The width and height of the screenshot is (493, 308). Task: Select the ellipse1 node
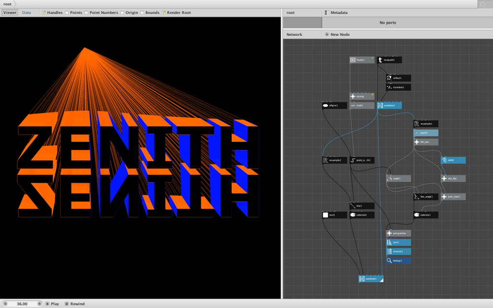tap(335, 105)
